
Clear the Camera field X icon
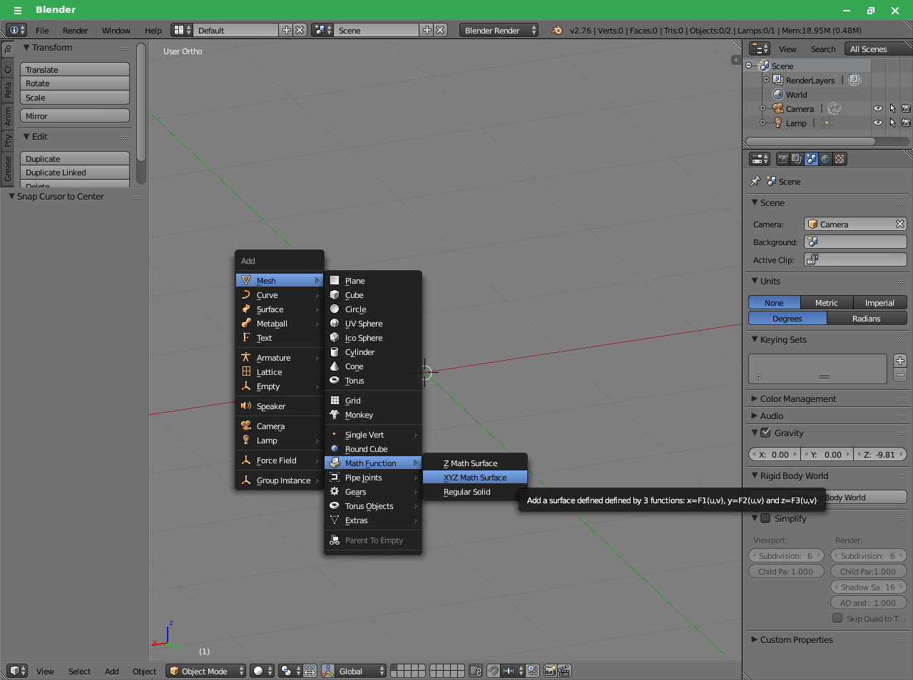[x=900, y=224]
